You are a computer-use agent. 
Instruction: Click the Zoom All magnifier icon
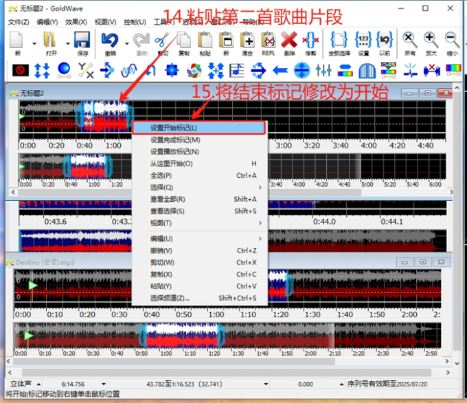(410, 41)
